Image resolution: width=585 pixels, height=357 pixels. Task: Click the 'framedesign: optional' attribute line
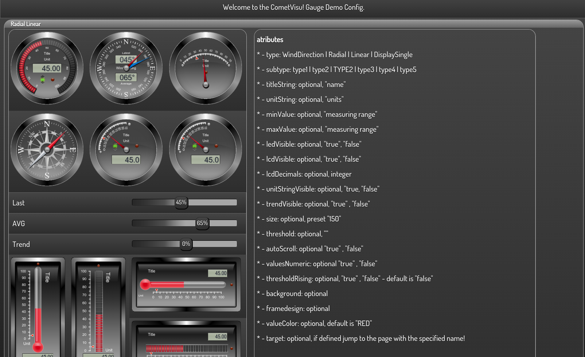click(293, 309)
